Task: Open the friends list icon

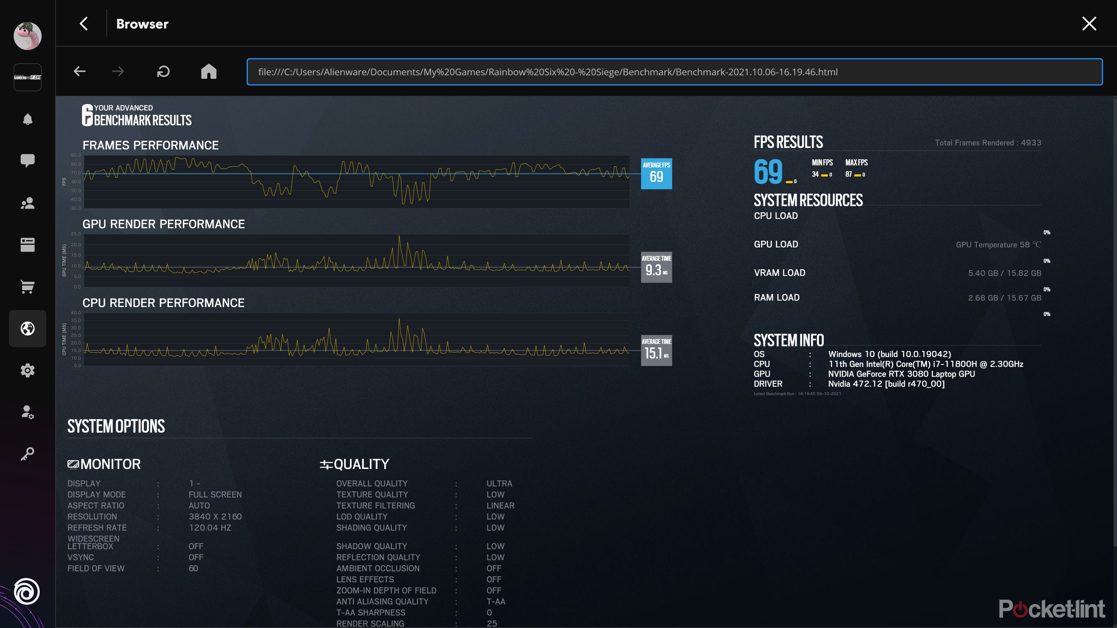Action: point(27,203)
